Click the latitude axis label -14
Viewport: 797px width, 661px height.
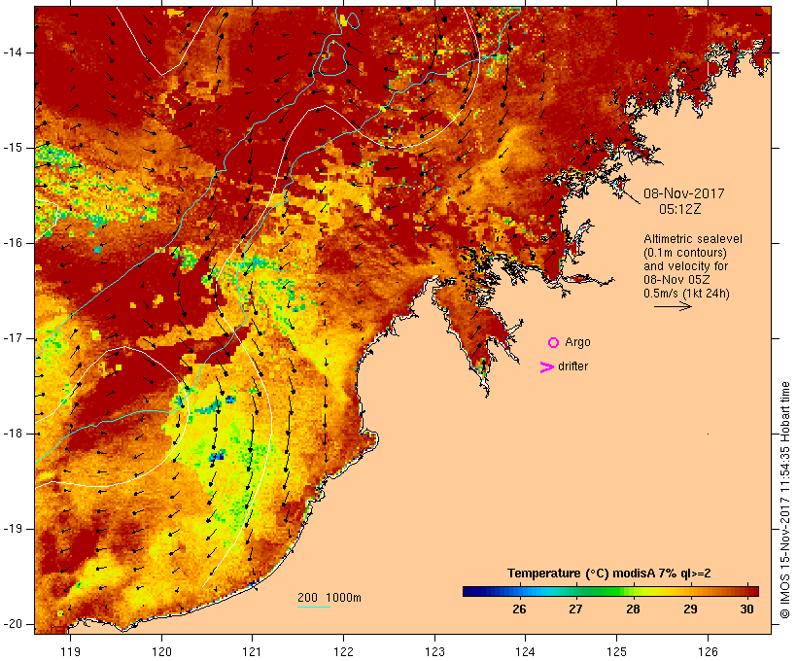(13, 52)
